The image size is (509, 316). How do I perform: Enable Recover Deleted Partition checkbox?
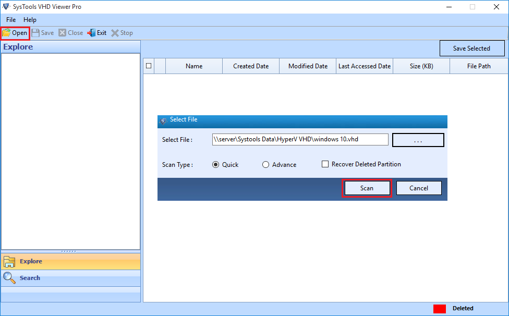325,164
